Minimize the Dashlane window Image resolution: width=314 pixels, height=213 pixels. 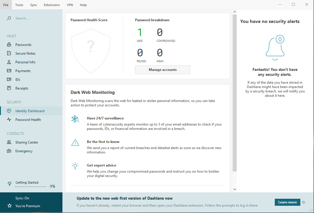pyautogui.click(x=280, y=4)
